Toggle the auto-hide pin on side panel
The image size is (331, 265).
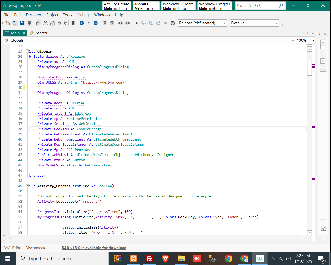click(320, 33)
